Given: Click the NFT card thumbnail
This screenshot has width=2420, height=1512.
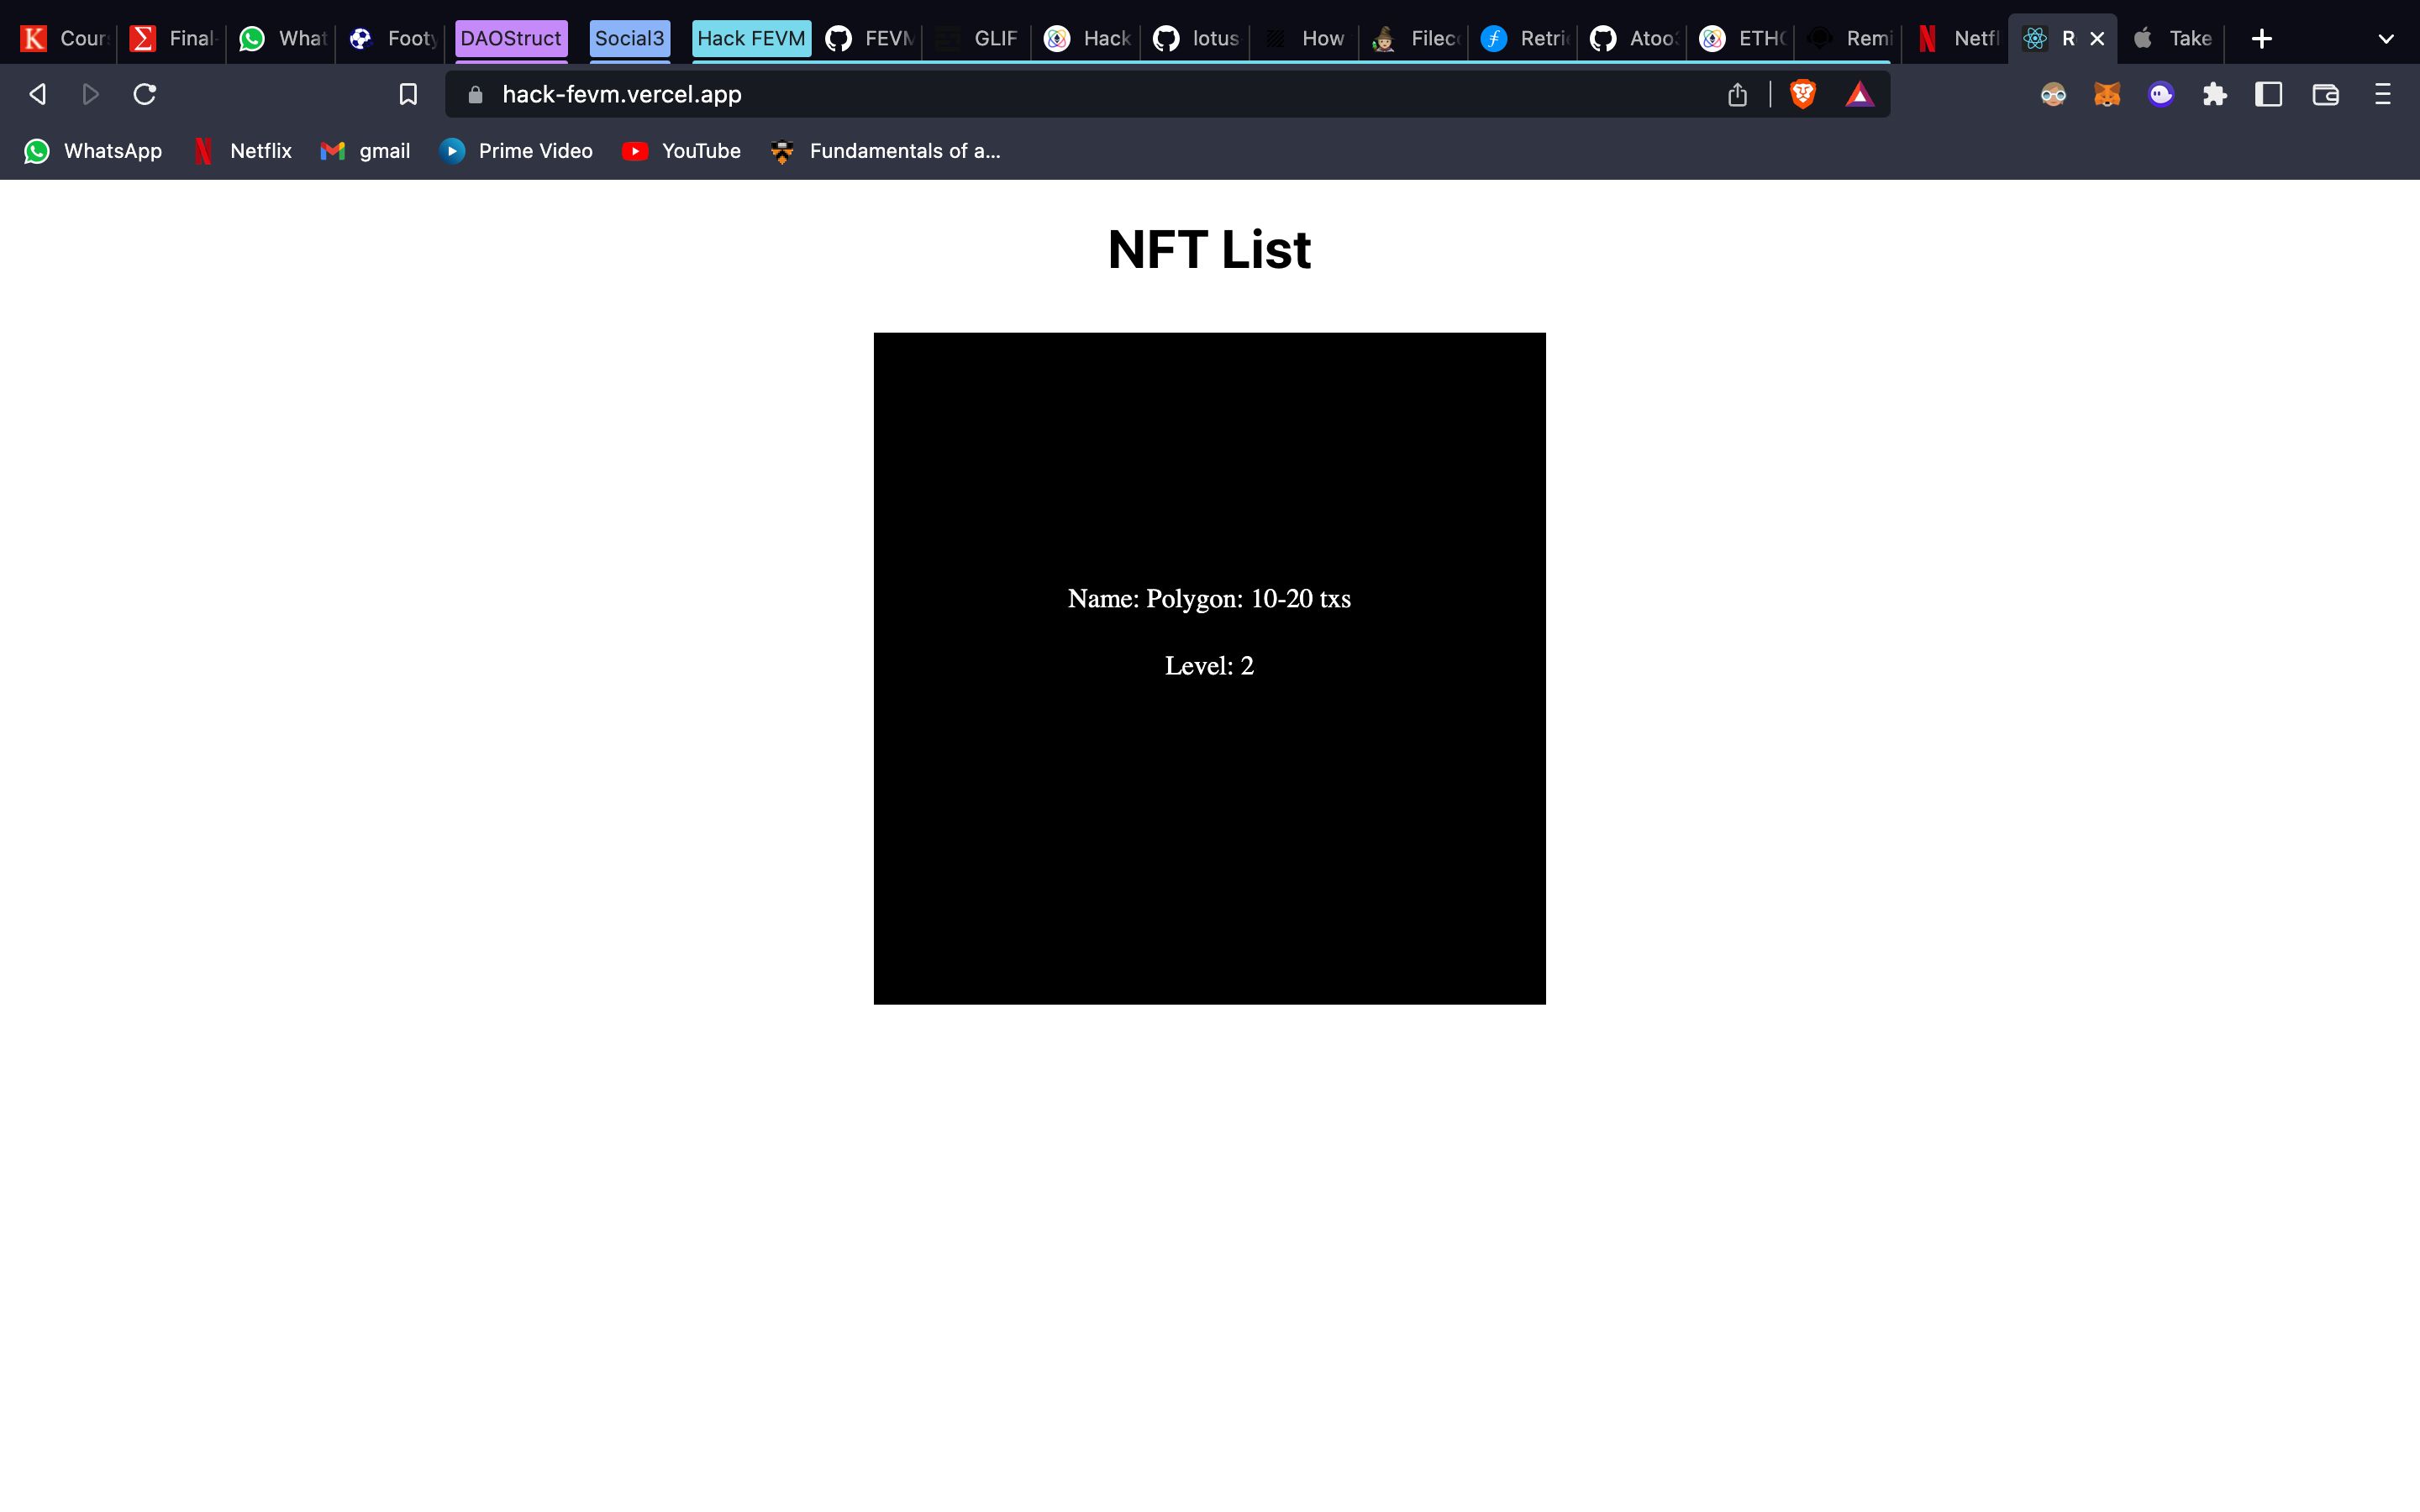Looking at the screenshot, I should pyautogui.click(x=1209, y=667).
